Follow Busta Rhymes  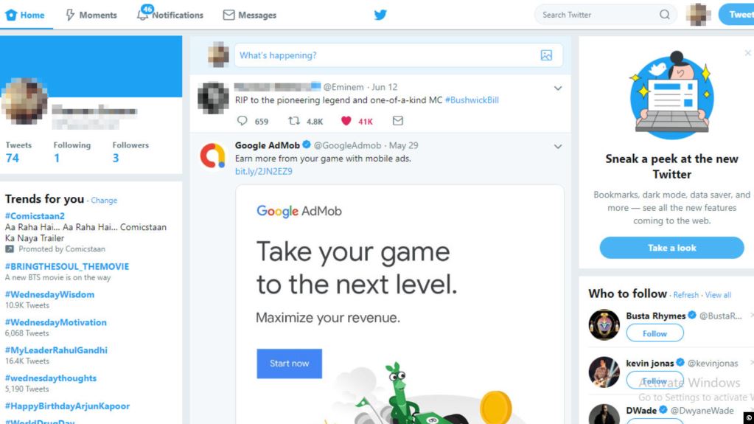click(654, 333)
